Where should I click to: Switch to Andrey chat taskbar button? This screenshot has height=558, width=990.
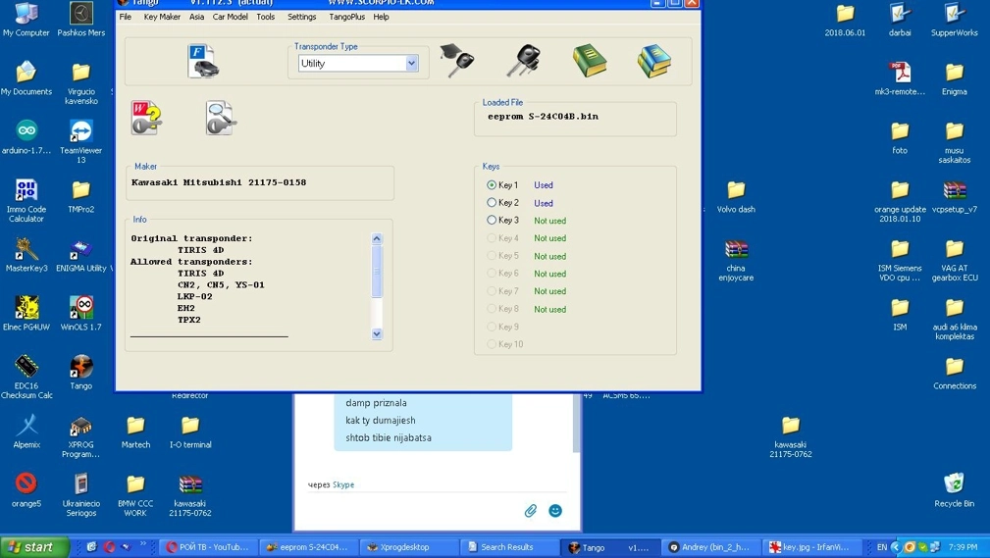[x=710, y=547]
